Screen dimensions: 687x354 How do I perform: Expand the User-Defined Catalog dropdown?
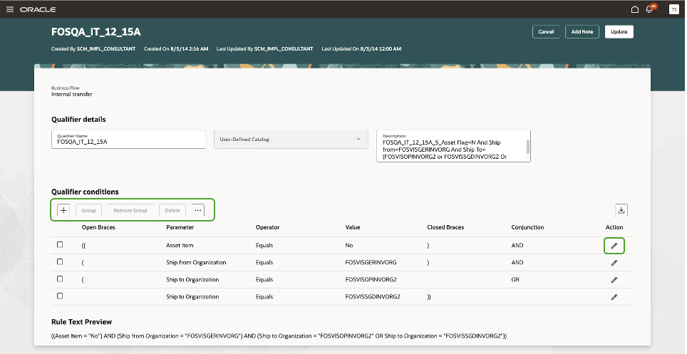pos(291,140)
